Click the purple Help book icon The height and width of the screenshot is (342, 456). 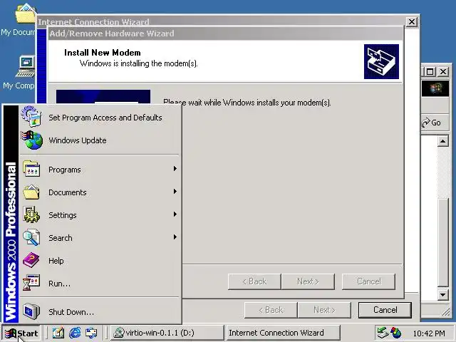[x=31, y=260]
